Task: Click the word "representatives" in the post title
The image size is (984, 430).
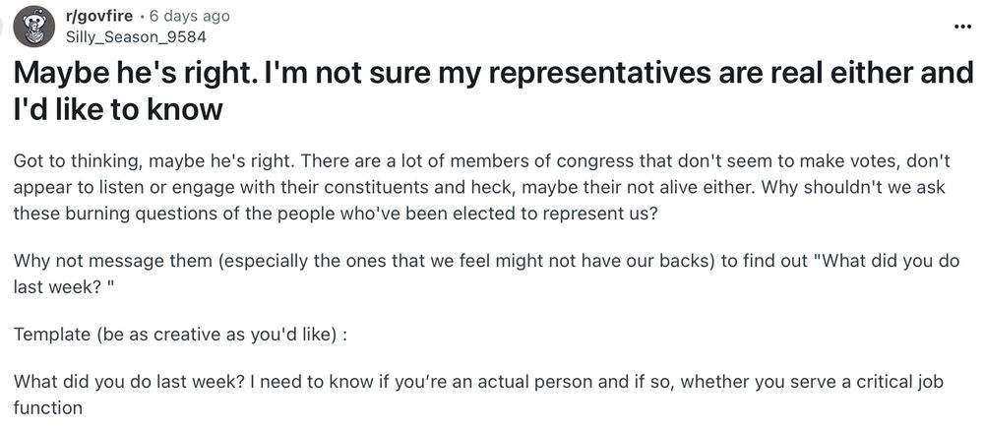Action: pos(463,74)
